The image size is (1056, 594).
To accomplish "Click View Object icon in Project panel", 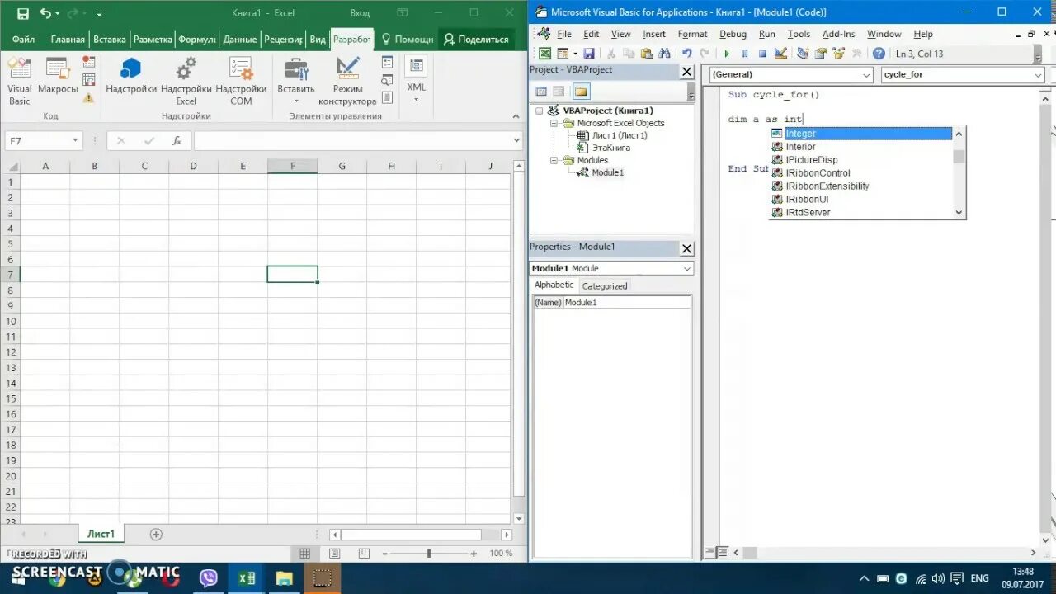I will pos(559,92).
